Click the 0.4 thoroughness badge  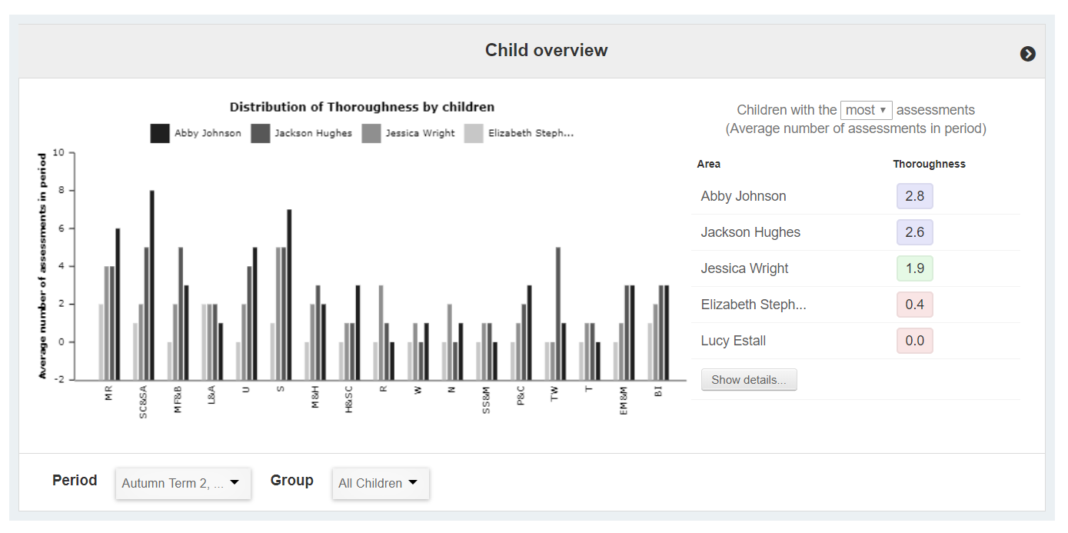pyautogui.click(x=914, y=305)
